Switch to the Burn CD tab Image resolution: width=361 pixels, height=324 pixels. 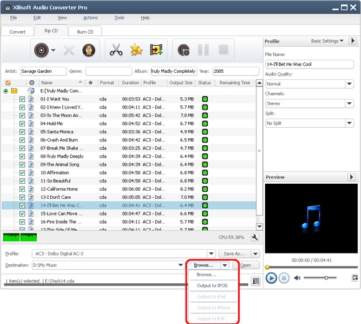pos(85,32)
